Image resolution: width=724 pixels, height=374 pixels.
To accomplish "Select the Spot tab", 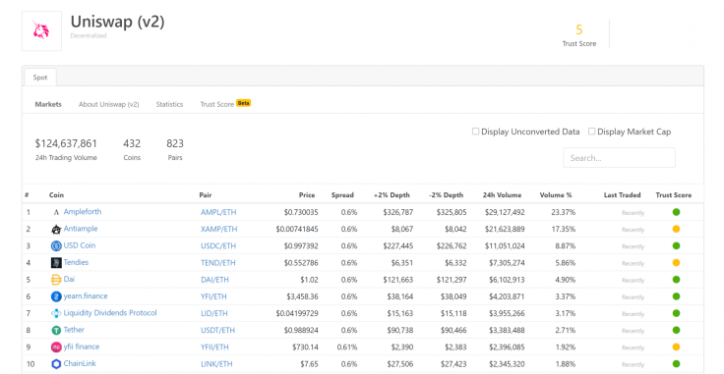I will click(x=40, y=78).
